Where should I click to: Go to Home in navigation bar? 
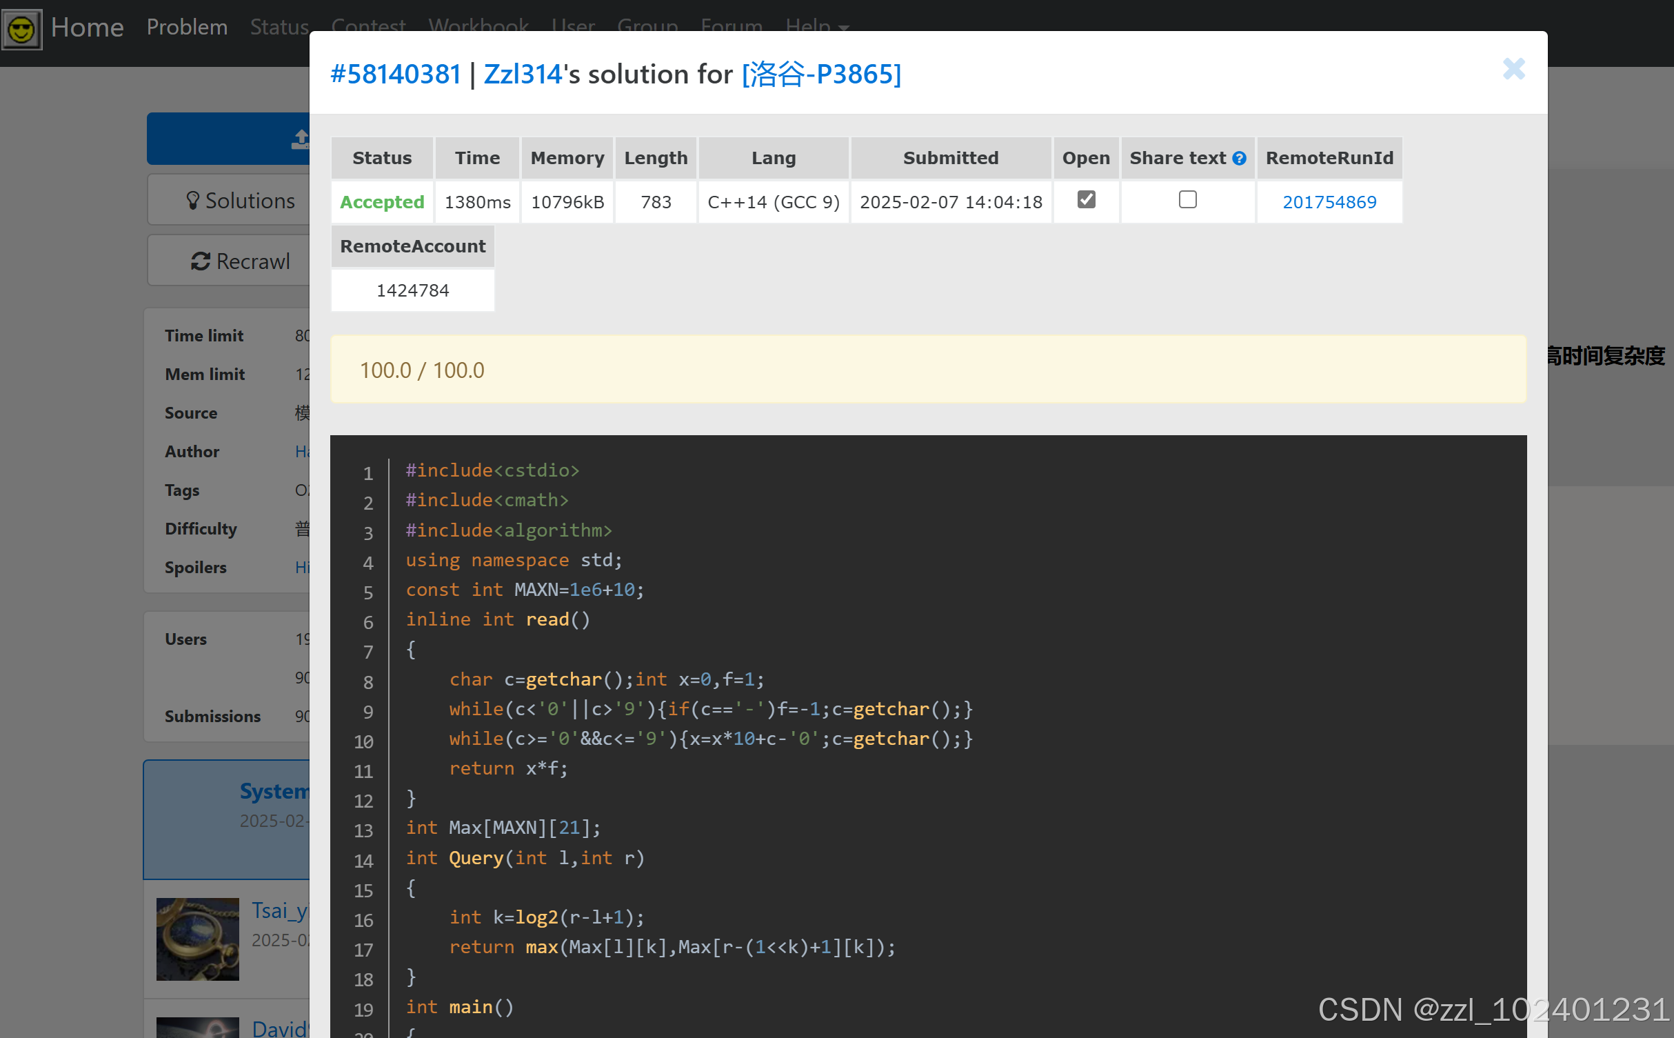(x=87, y=27)
